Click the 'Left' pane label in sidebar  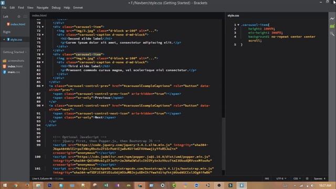5,16
